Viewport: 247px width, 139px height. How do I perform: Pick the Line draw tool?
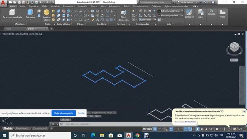tap(80, 15)
